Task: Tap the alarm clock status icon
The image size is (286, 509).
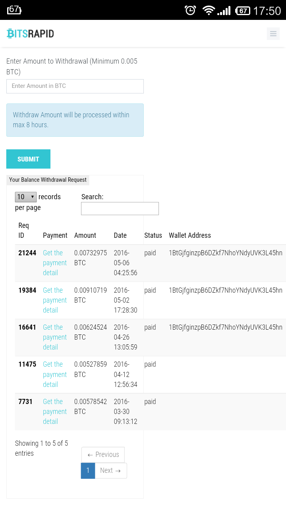Action: (x=191, y=10)
